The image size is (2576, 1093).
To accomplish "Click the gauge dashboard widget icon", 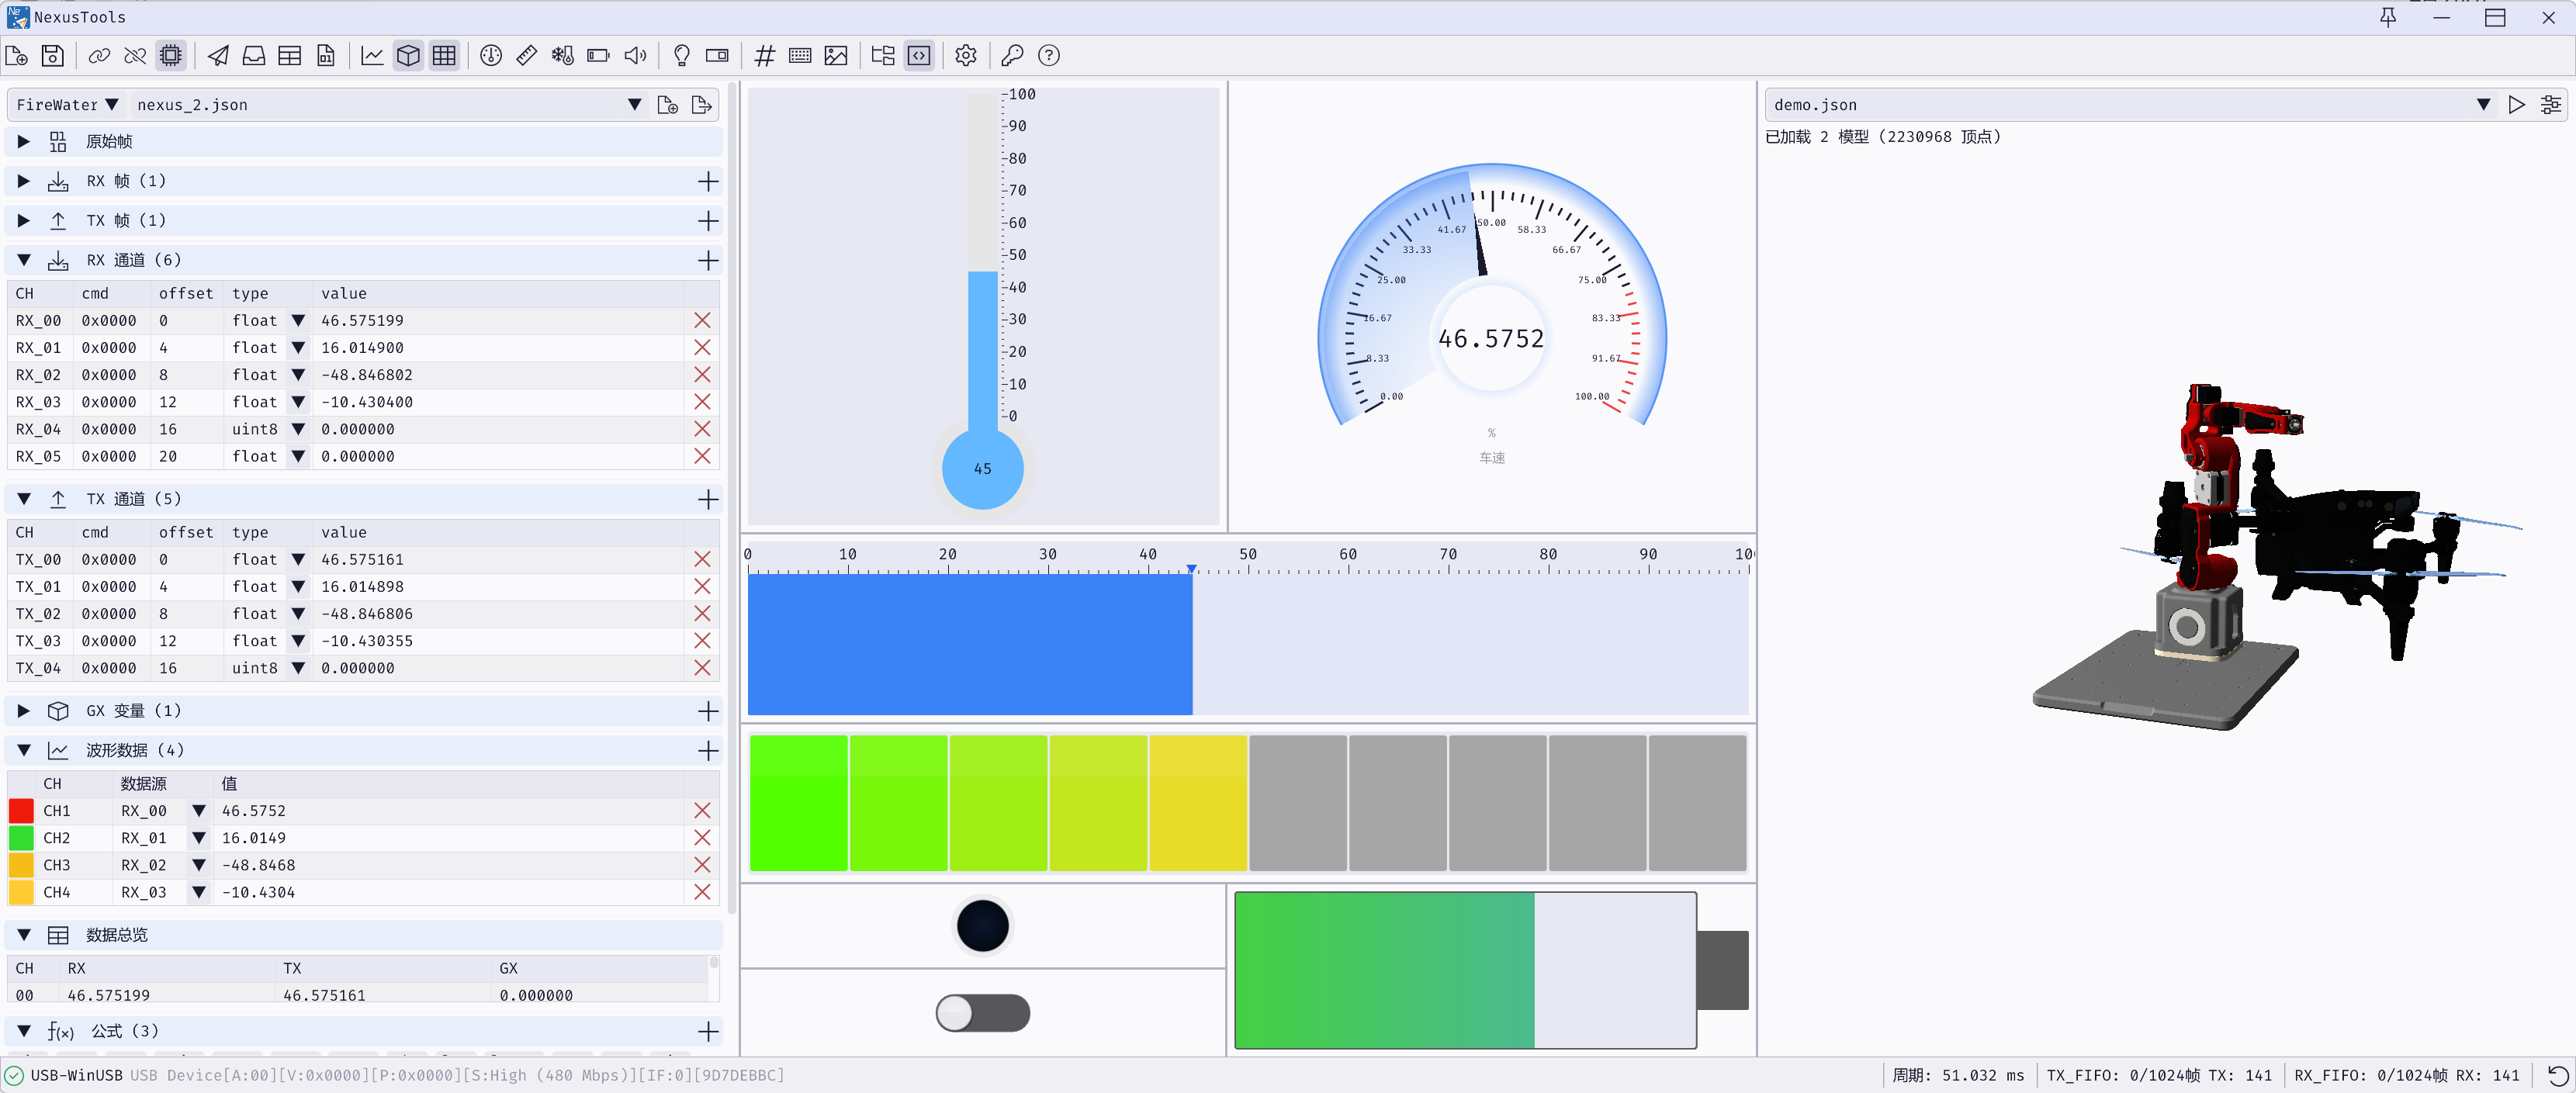I will tap(490, 56).
